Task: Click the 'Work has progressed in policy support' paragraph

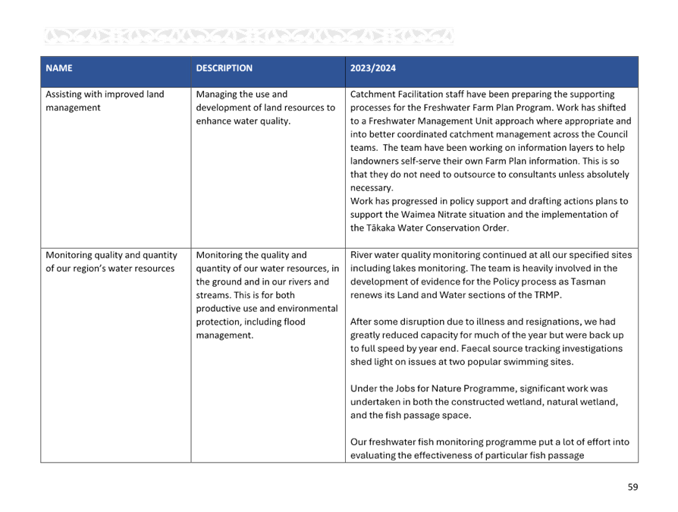Action: [489, 215]
